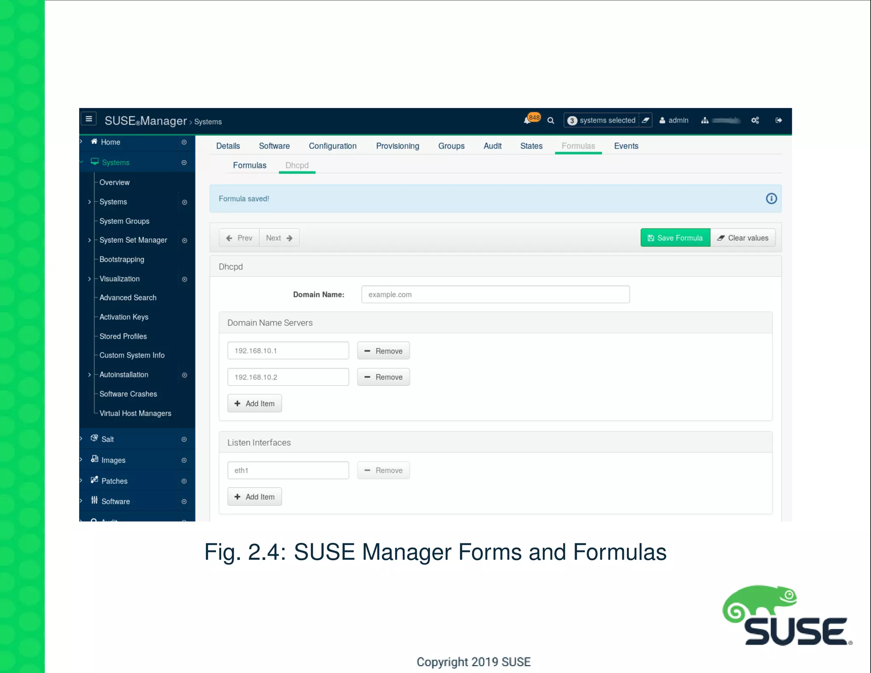Go to the Next formula
The width and height of the screenshot is (871, 673).
279,238
